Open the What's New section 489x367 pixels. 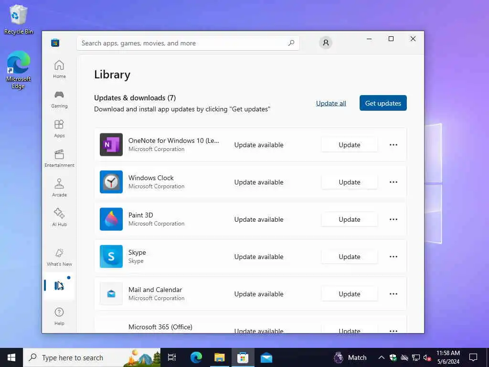click(x=59, y=258)
